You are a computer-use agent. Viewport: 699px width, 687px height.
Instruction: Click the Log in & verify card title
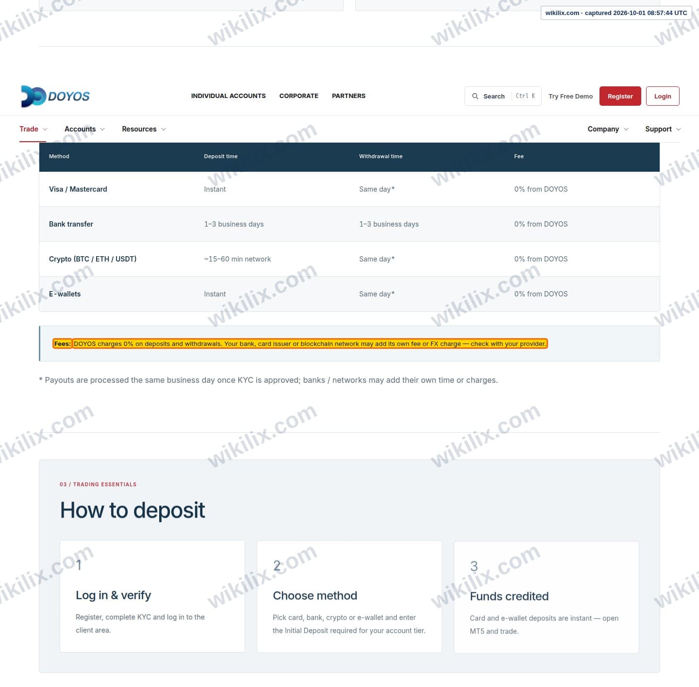pyautogui.click(x=113, y=595)
